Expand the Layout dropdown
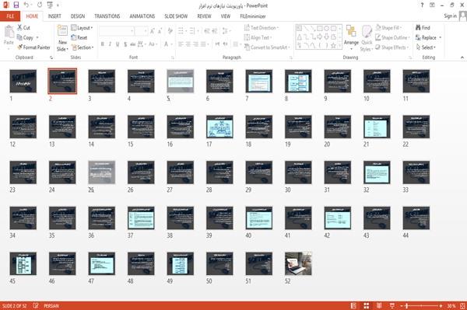This screenshot has width=467, height=310. 82,28
